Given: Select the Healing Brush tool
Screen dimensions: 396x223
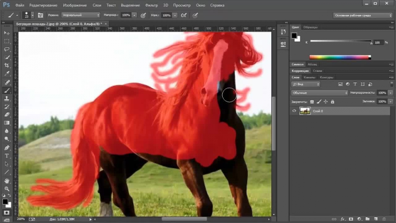Looking at the screenshot, I should click(6, 82).
